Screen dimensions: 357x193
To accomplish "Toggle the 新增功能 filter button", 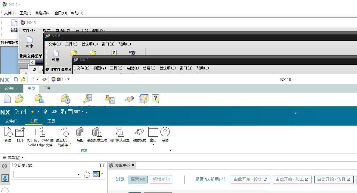I will coord(161,180).
